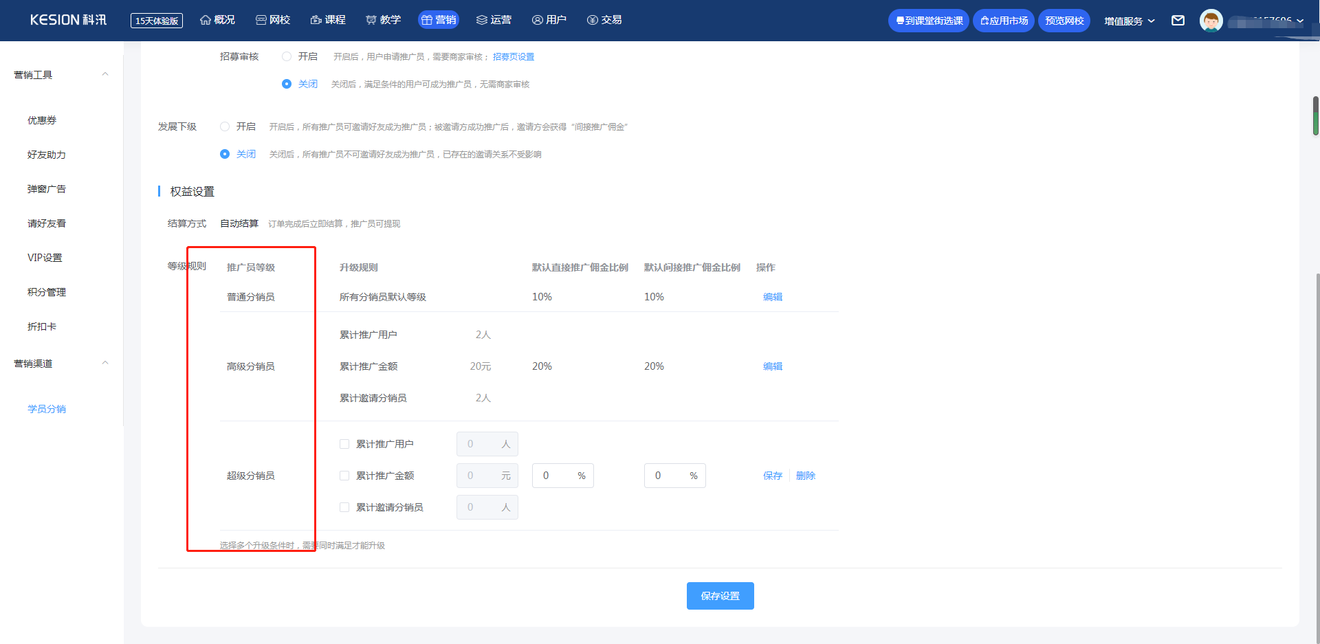This screenshot has width=1320, height=644.
Task: Select 开启 for 发展下级
Action: tap(225, 126)
